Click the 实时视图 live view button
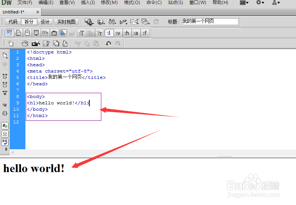 66,22
